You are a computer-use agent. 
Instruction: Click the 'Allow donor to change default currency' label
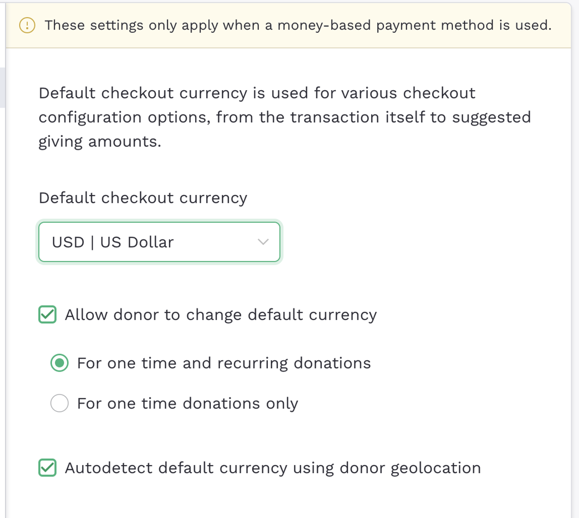click(221, 315)
